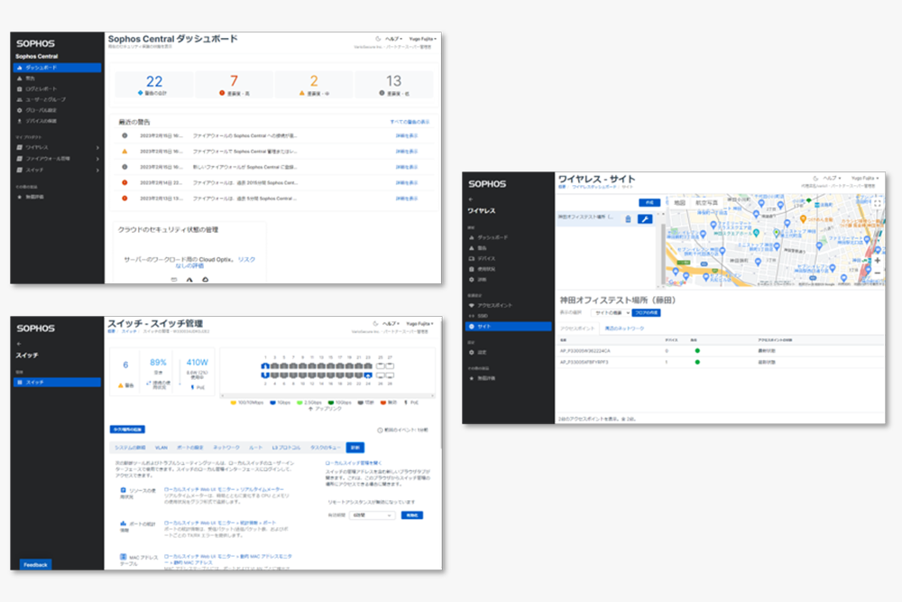
Task: Click the trash icon on the 神田オフィス site row
Action: (x=628, y=218)
